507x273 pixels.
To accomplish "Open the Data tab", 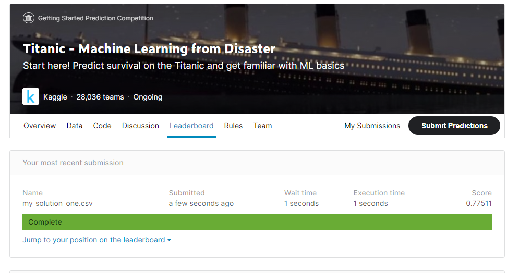I will [75, 126].
